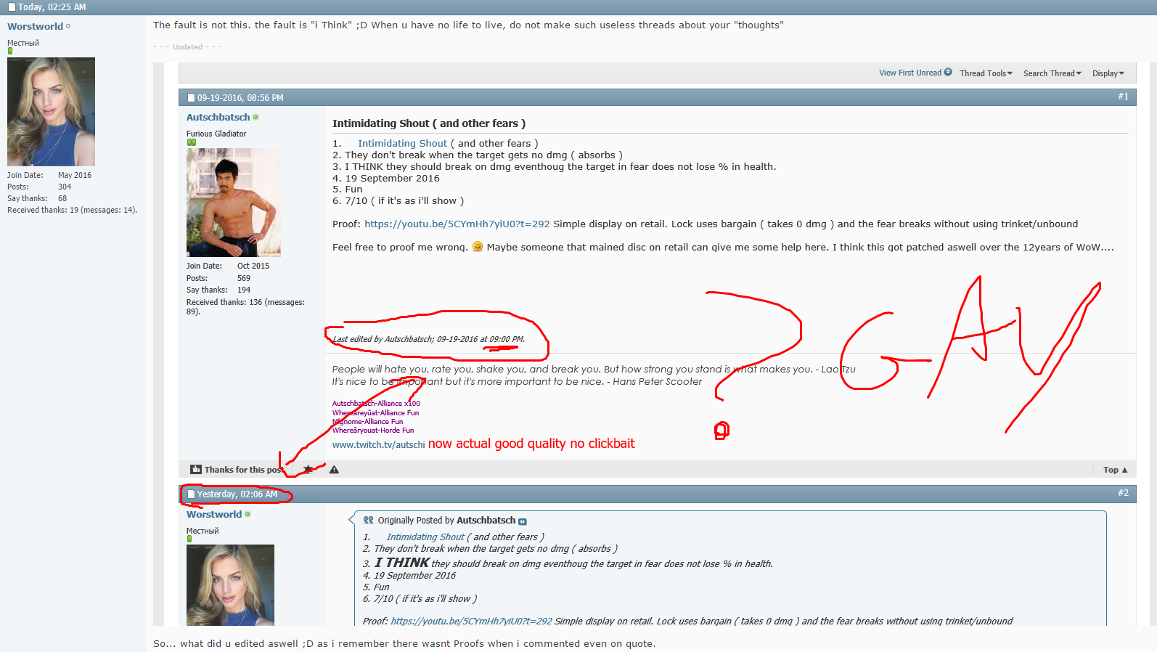1157x652 pixels.
Task: Open the youtu.be link inside the quote
Action: [x=471, y=622]
